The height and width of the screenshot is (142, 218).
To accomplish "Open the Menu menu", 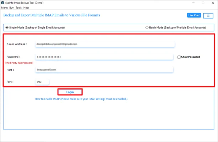I will point(4,8).
